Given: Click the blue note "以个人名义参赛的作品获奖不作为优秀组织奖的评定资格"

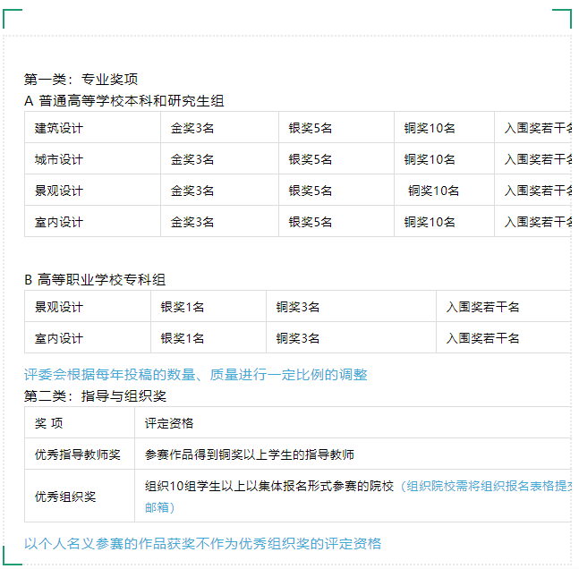Looking at the screenshot, I should (203, 544).
